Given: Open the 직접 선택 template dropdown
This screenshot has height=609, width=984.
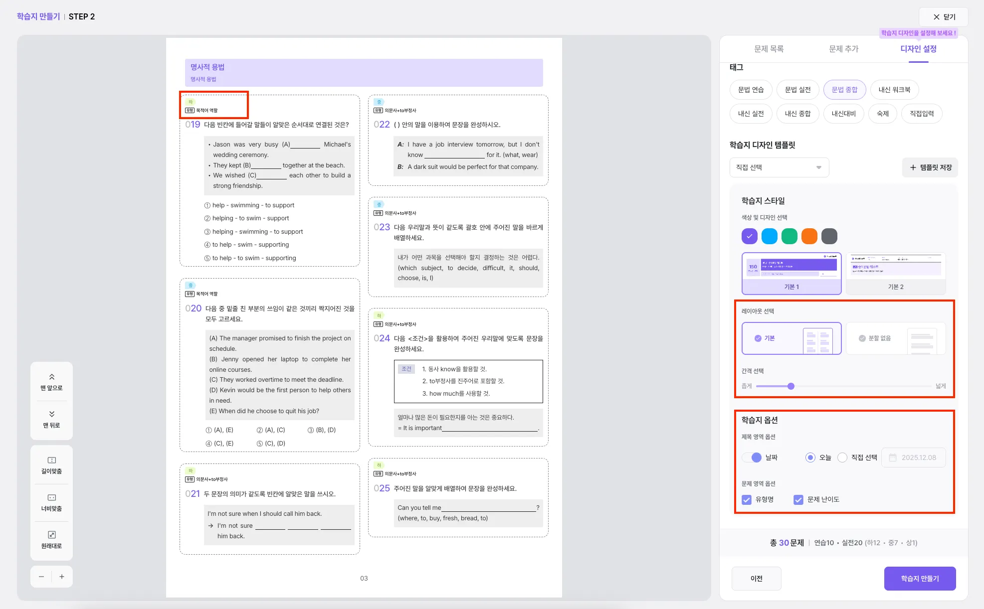Looking at the screenshot, I should [x=779, y=167].
